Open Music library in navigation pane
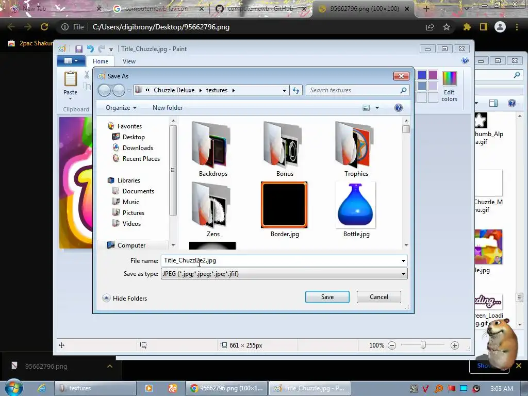Screen dimensions: 528x396 (130, 202)
